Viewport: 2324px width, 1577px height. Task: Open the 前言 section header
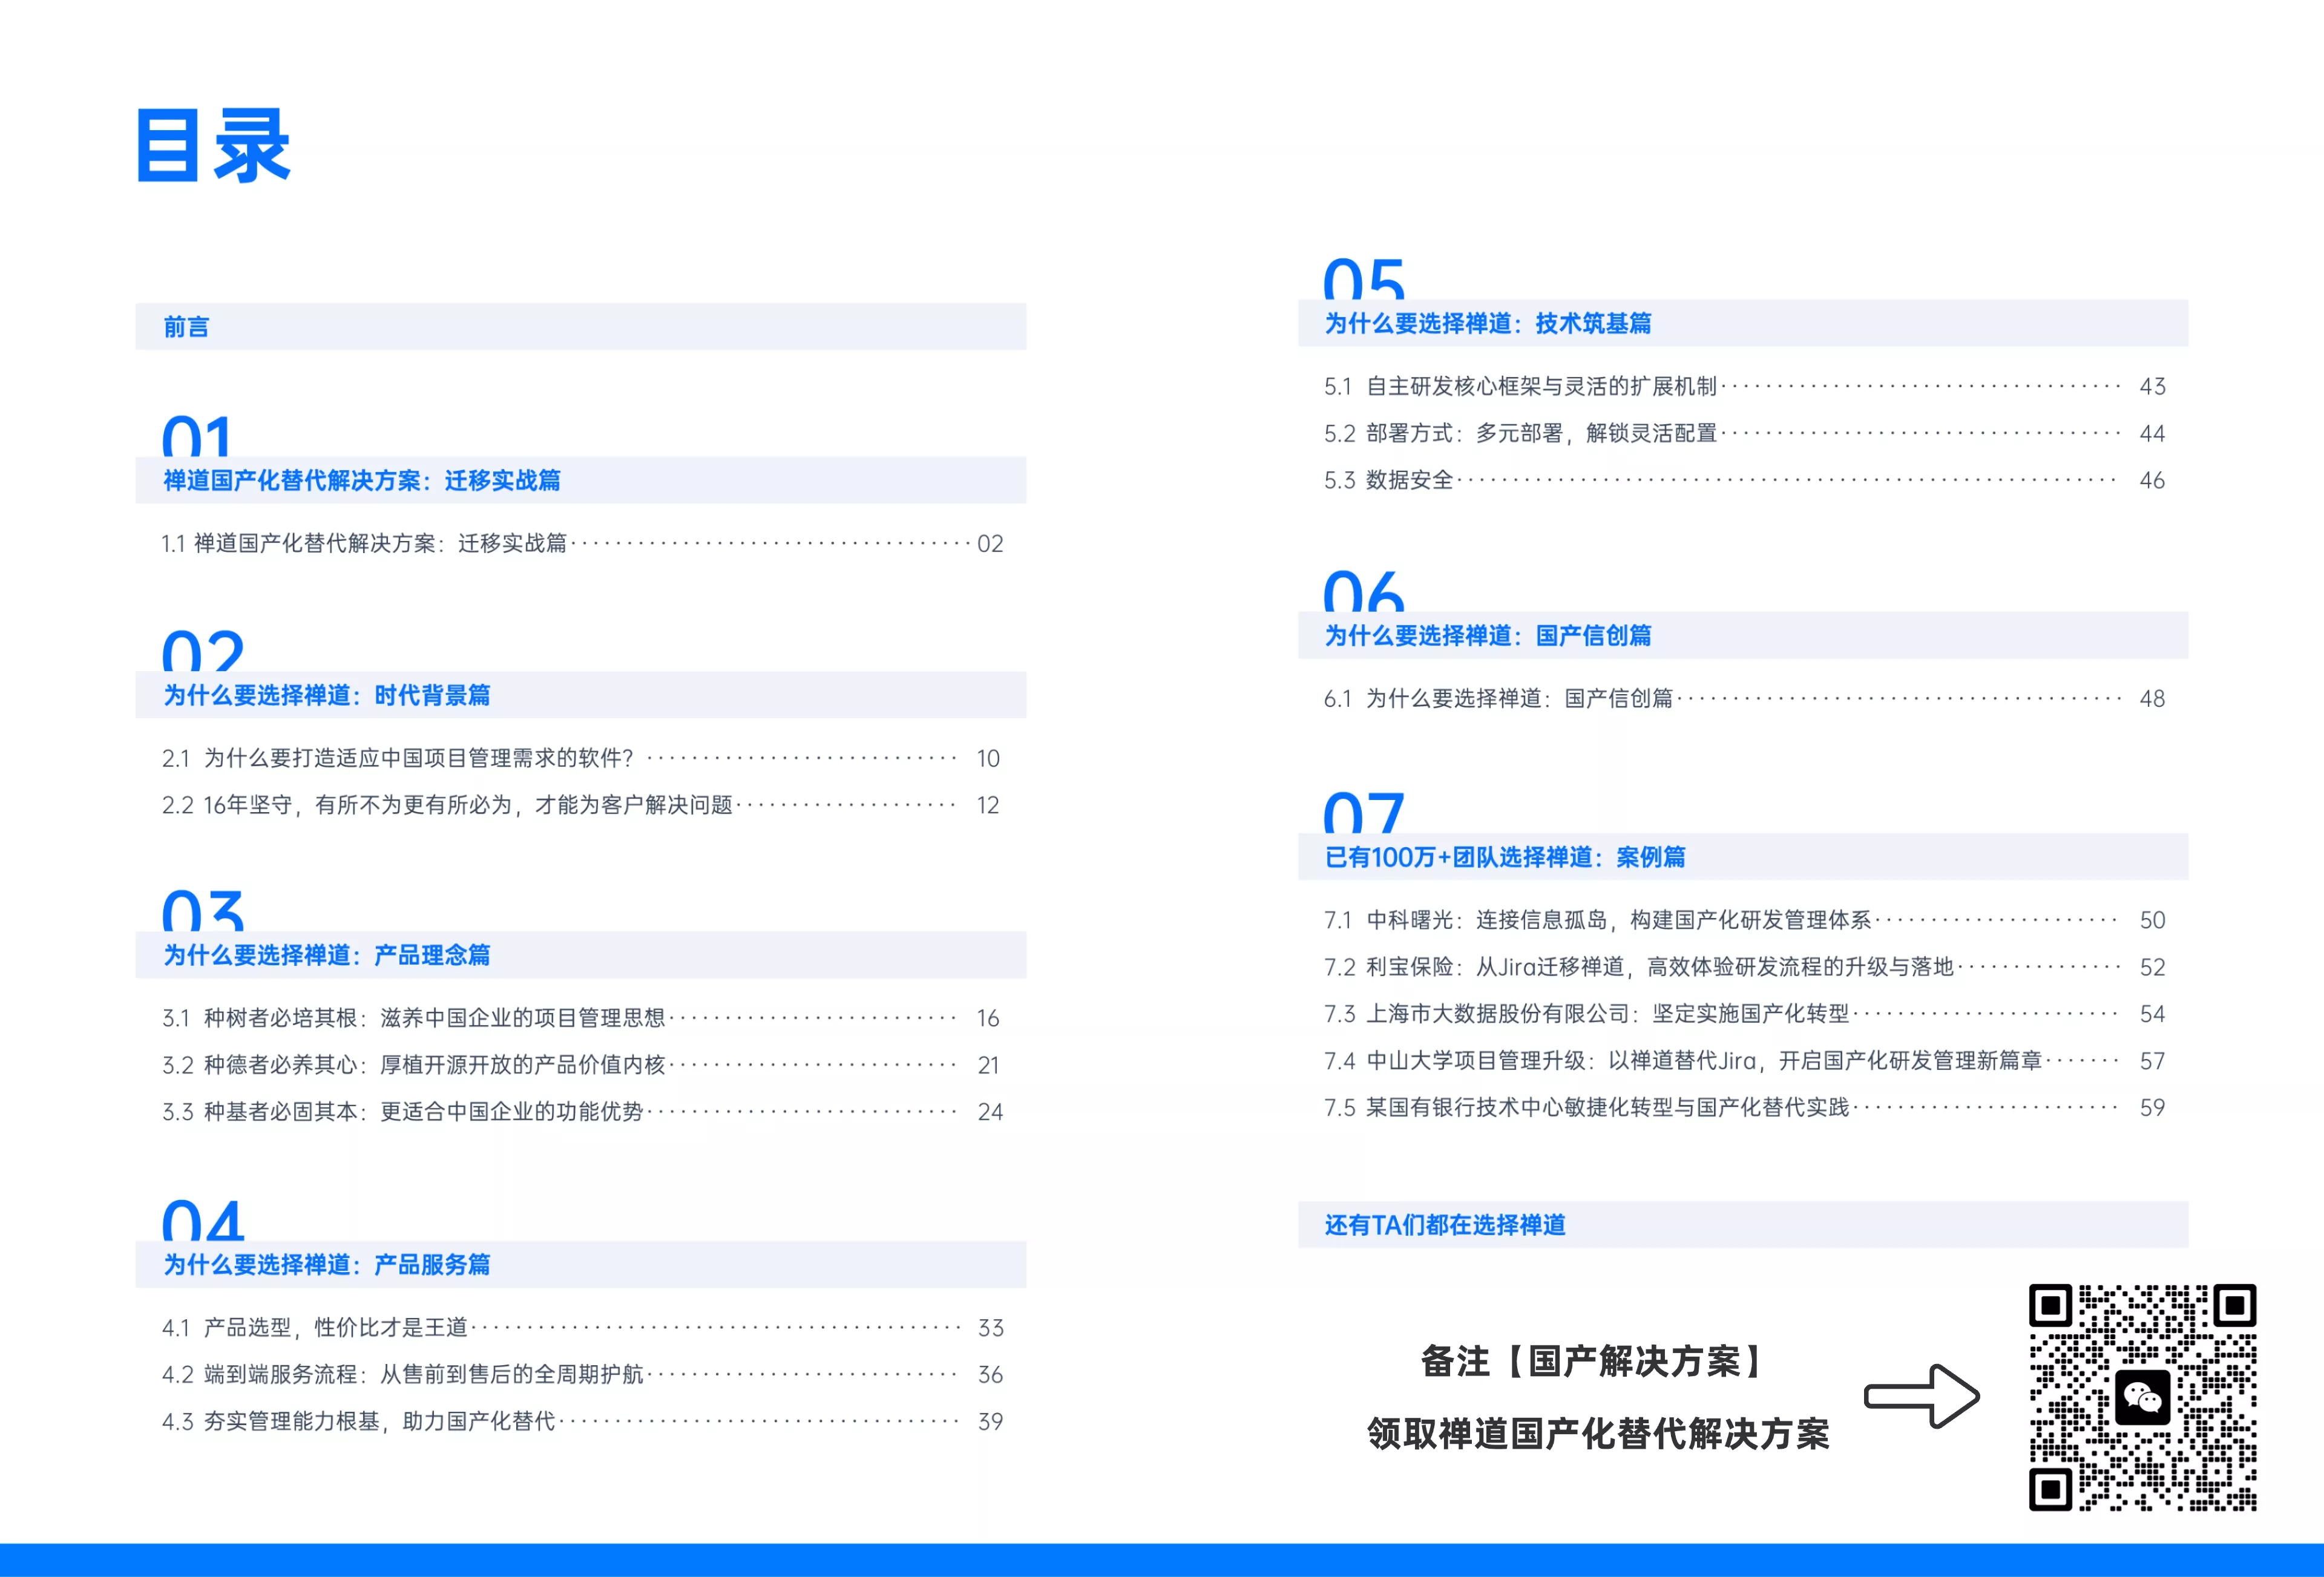tap(187, 327)
